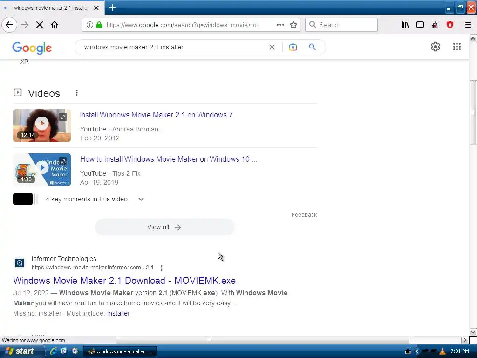The width and height of the screenshot is (477, 358).
Task: Expand 4 key moments in this video
Action: 141,199
